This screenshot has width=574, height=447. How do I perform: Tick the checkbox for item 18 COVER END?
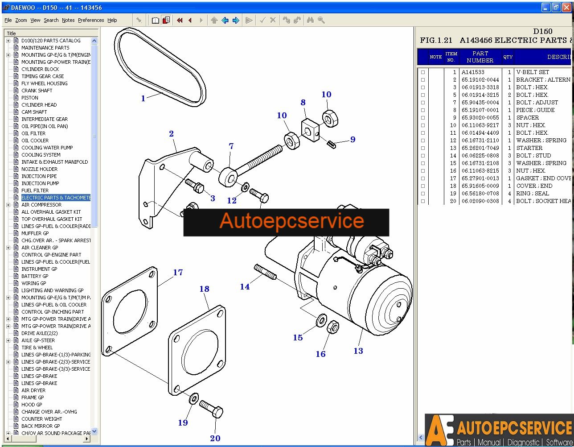(423, 186)
